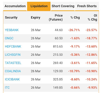This screenshot has height=93, width=102.
Task: Click the ICICIBANK link
Action: (12, 79)
